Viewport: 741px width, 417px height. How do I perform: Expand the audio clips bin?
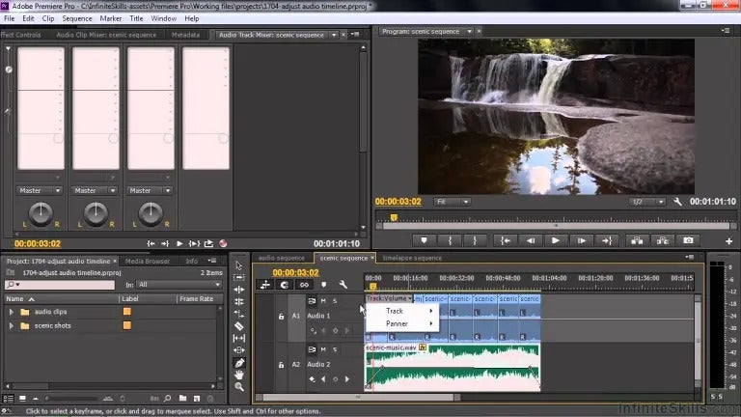click(x=12, y=312)
